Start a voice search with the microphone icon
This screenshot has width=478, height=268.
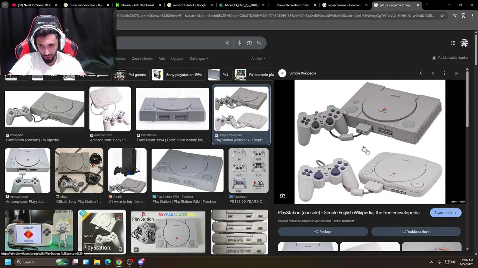(239, 43)
